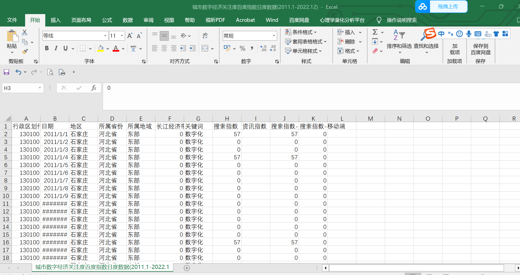
Task: Click the Increase Font Size icon
Action: 130,36
